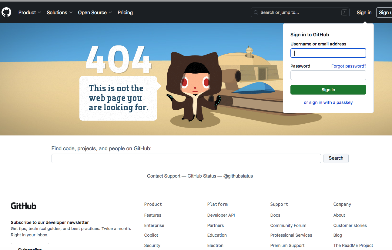Viewport: 392px width, 250px height.
Task: Open the Enterprise footer link
Action: click(x=154, y=225)
